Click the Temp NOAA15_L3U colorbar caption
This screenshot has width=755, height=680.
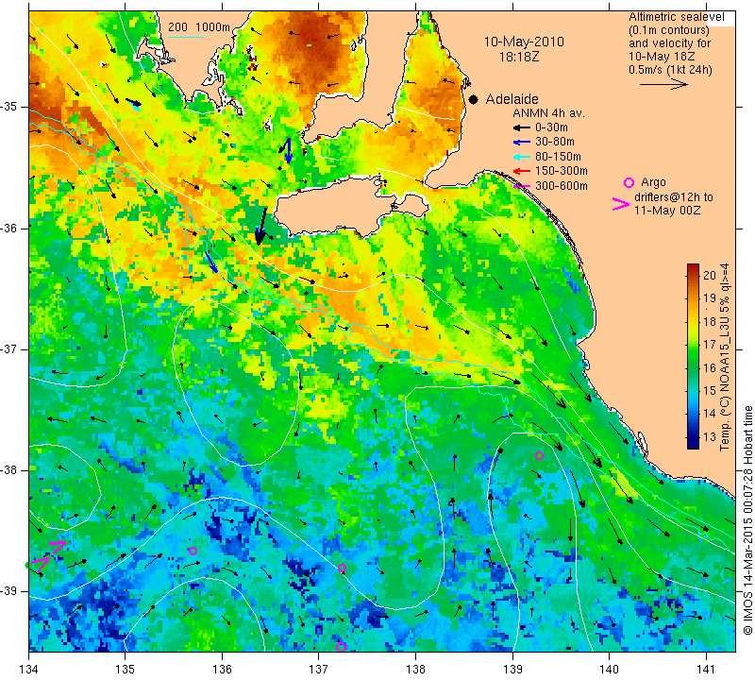[724, 357]
